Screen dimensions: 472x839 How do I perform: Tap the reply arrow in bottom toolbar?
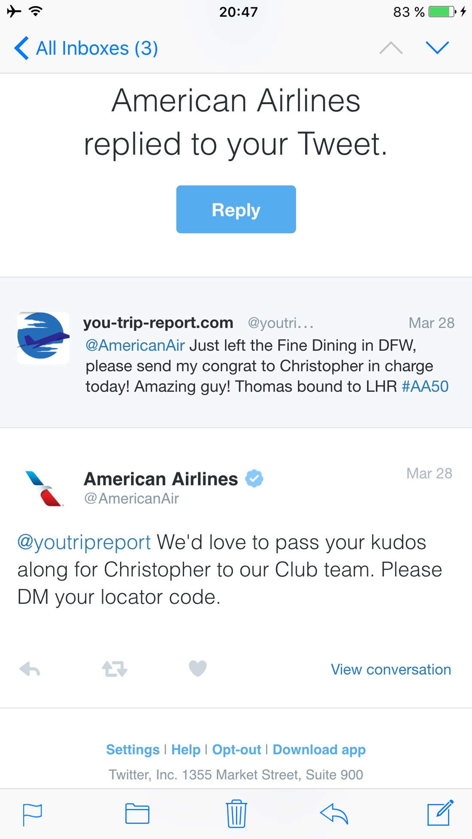(x=334, y=814)
